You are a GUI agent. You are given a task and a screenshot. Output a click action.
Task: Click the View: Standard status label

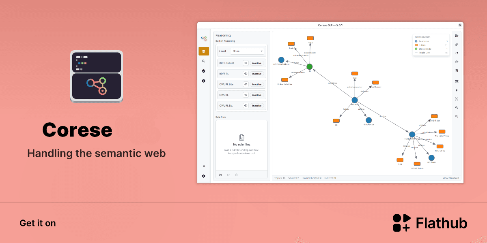(451, 178)
